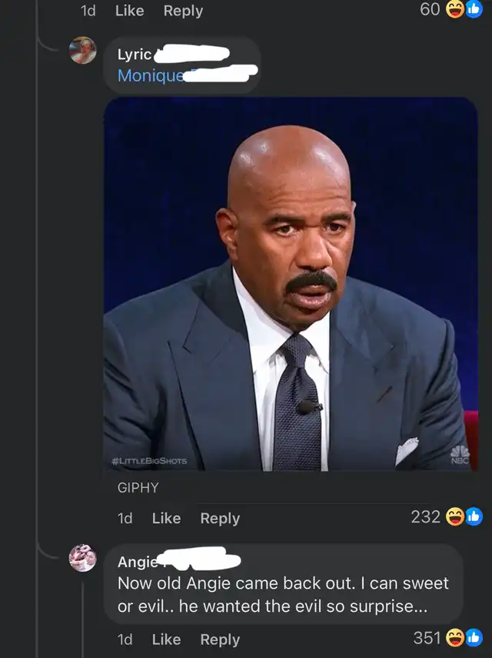Open the tagged Monique profile link
492x658 pixels.
coord(151,75)
